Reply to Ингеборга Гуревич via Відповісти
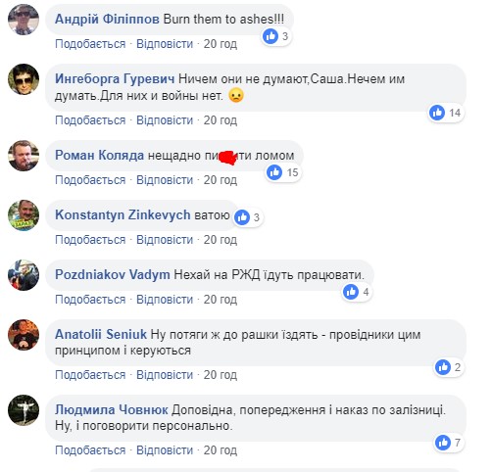 165,120
